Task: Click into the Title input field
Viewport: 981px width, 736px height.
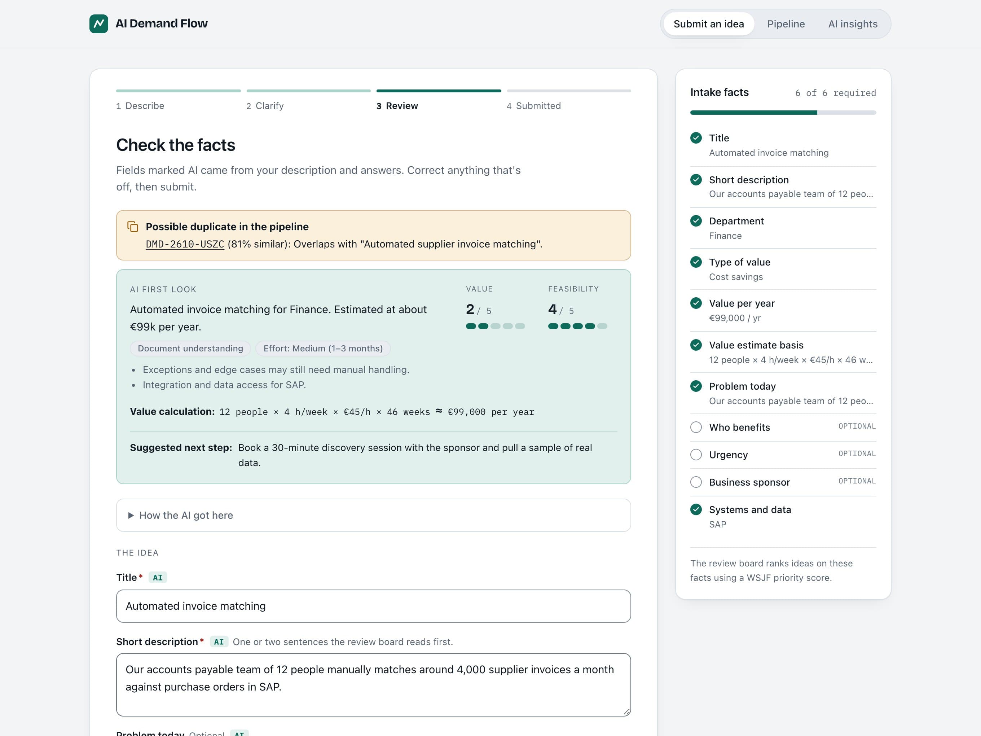Action: (x=373, y=606)
